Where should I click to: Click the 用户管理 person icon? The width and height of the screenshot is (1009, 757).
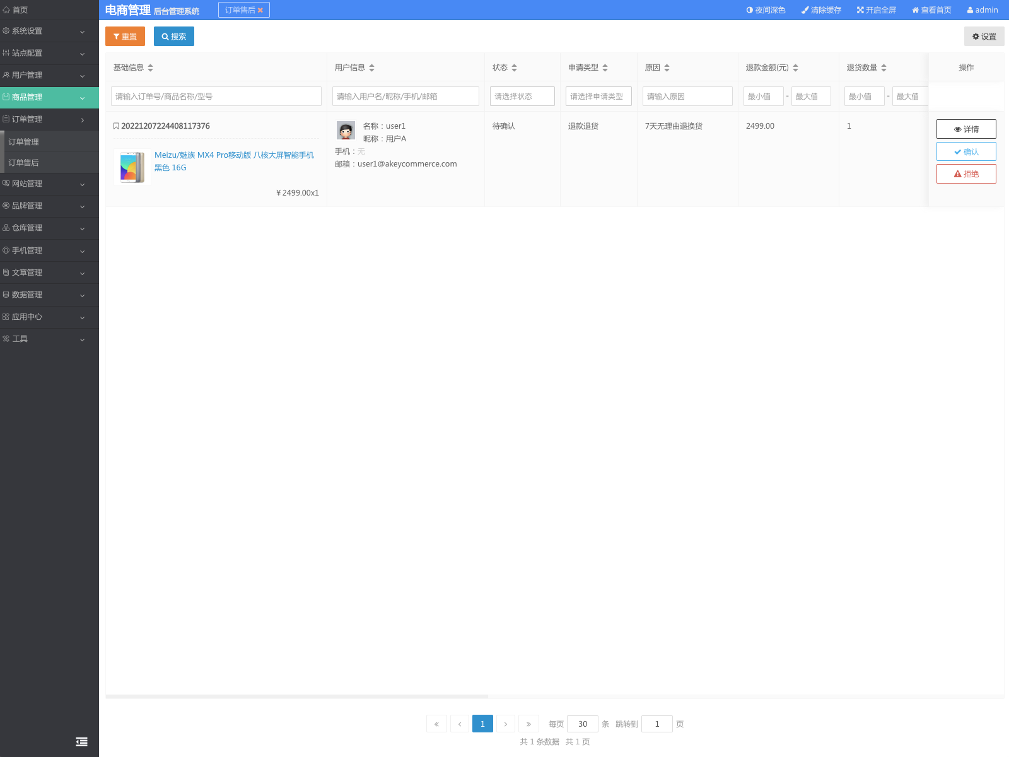pyautogui.click(x=6, y=74)
